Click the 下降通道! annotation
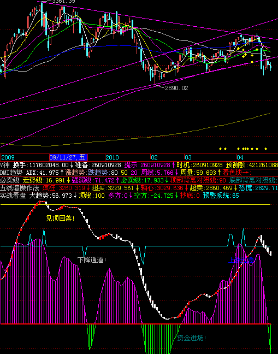 point(92,259)
